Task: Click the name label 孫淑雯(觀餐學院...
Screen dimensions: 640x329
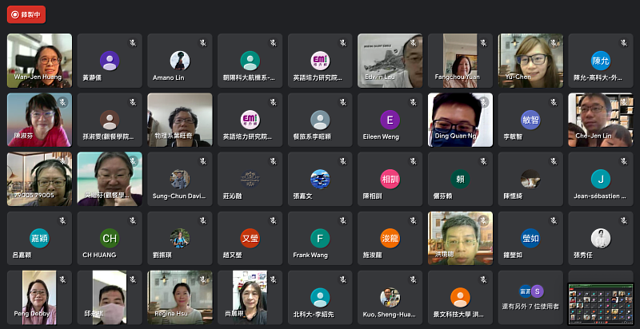Action: click(x=108, y=137)
